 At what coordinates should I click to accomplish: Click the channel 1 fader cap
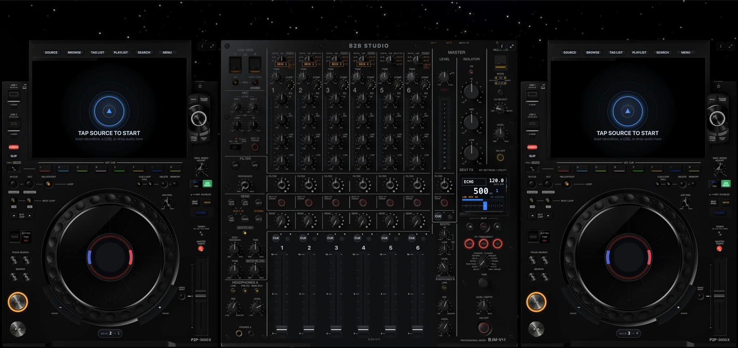(282, 329)
